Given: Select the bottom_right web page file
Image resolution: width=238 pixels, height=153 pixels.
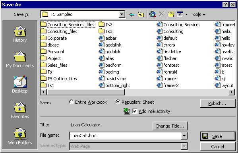Looking at the screenshot, I should [x=114, y=85].
